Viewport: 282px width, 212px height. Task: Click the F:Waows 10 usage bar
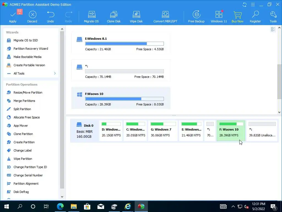coord(124,99)
